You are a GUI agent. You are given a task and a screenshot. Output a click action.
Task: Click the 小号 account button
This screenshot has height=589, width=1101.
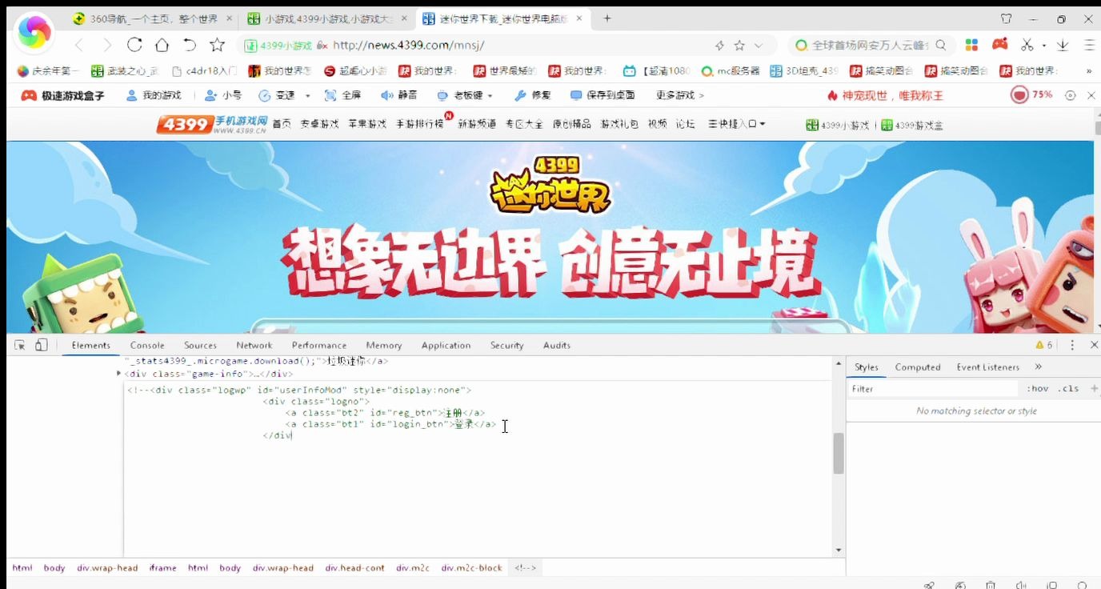[x=223, y=95]
